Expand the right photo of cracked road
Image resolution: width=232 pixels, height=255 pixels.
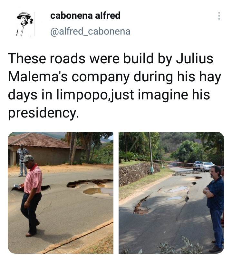(x=171, y=193)
